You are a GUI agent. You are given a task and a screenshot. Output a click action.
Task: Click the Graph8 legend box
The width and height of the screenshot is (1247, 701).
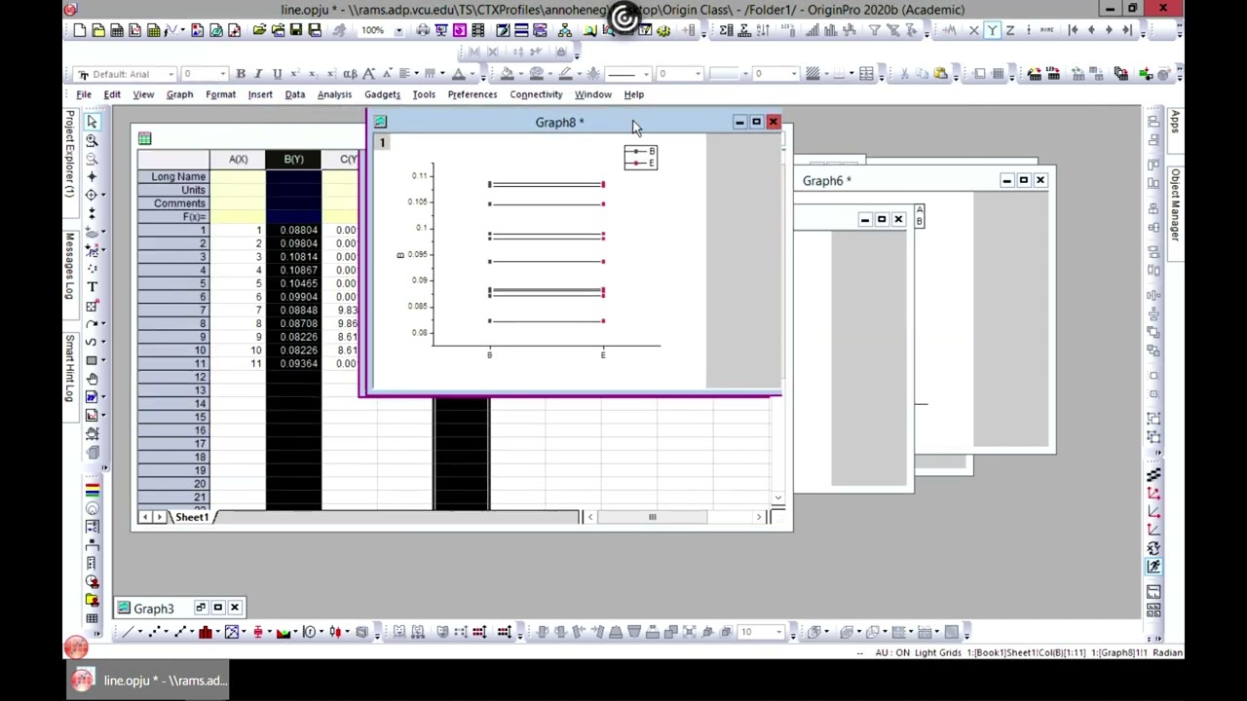[641, 157]
